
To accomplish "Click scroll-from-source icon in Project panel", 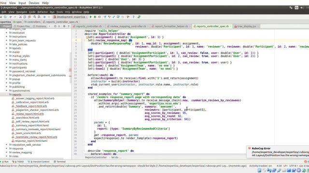I will 55,26.
